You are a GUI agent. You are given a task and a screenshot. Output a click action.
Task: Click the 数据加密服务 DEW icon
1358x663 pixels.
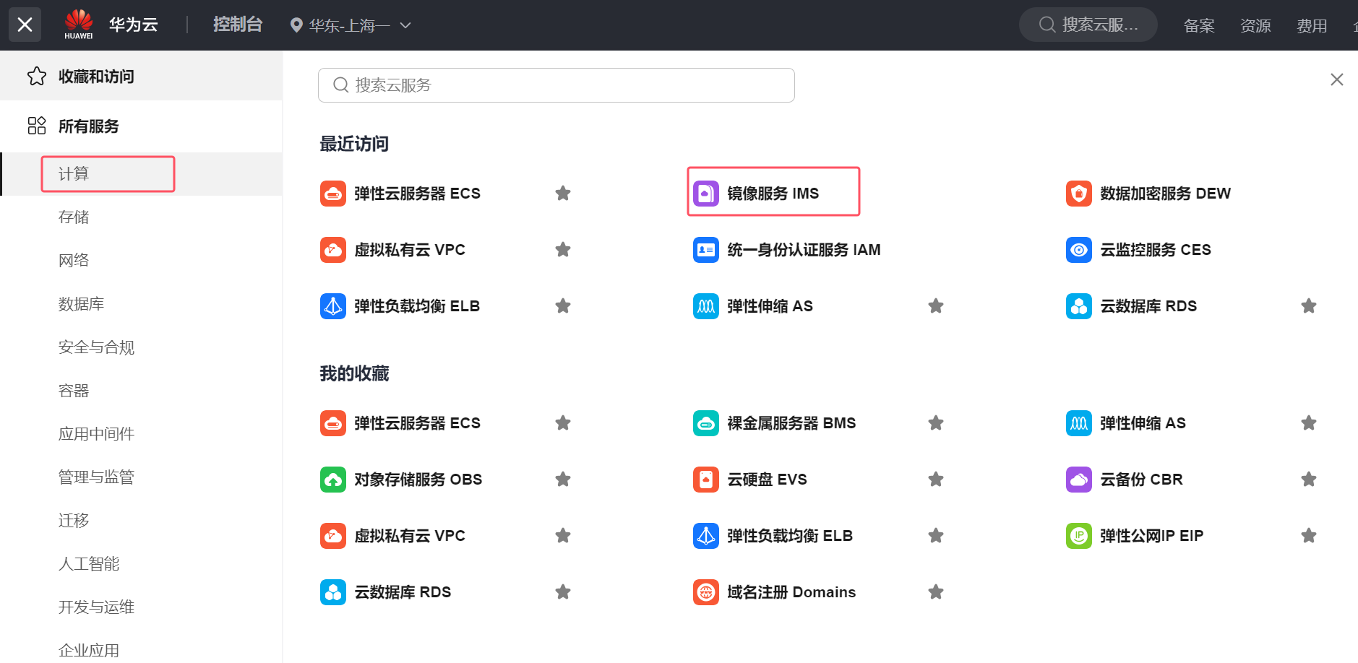click(x=1079, y=194)
